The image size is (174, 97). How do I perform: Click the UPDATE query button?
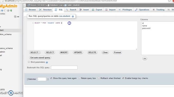[x=78, y=52]
